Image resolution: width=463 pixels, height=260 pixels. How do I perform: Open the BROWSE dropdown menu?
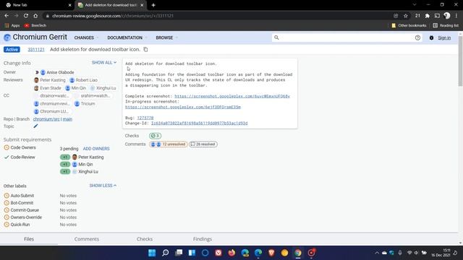tap(166, 38)
